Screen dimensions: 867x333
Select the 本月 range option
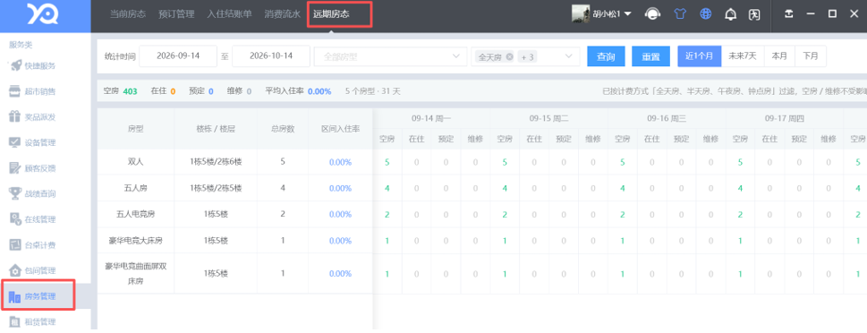point(779,55)
